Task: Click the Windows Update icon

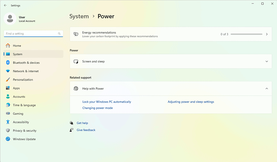Action: [x=8, y=139]
